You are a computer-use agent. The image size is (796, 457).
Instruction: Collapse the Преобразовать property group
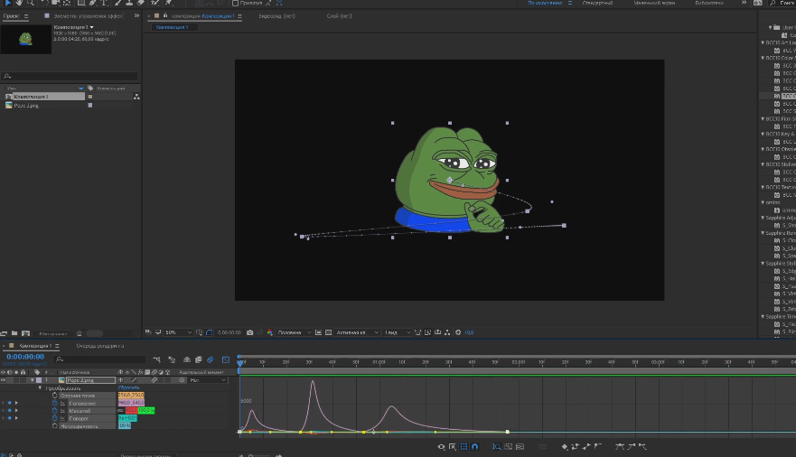click(40, 388)
